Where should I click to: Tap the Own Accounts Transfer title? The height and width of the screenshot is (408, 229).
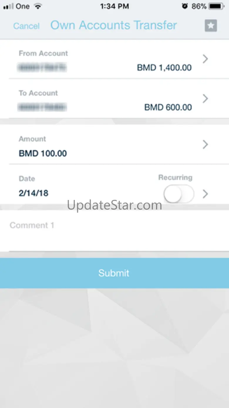(x=114, y=25)
